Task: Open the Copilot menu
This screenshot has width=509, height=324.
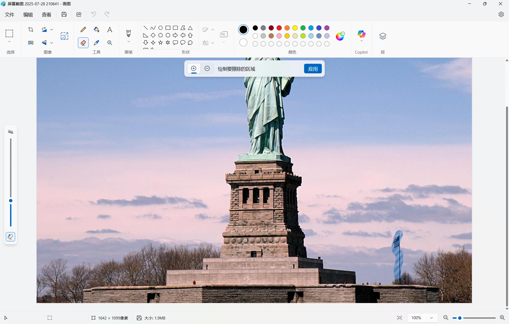Action: pyautogui.click(x=362, y=36)
